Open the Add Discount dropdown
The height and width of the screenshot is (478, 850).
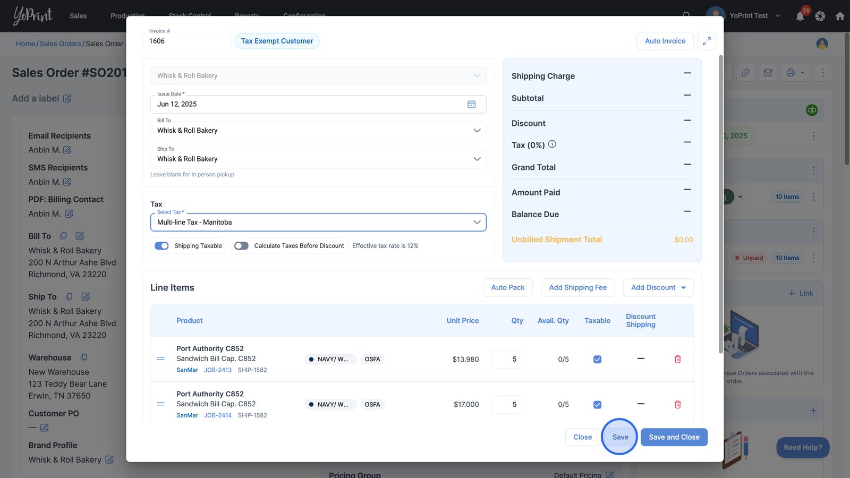point(658,287)
